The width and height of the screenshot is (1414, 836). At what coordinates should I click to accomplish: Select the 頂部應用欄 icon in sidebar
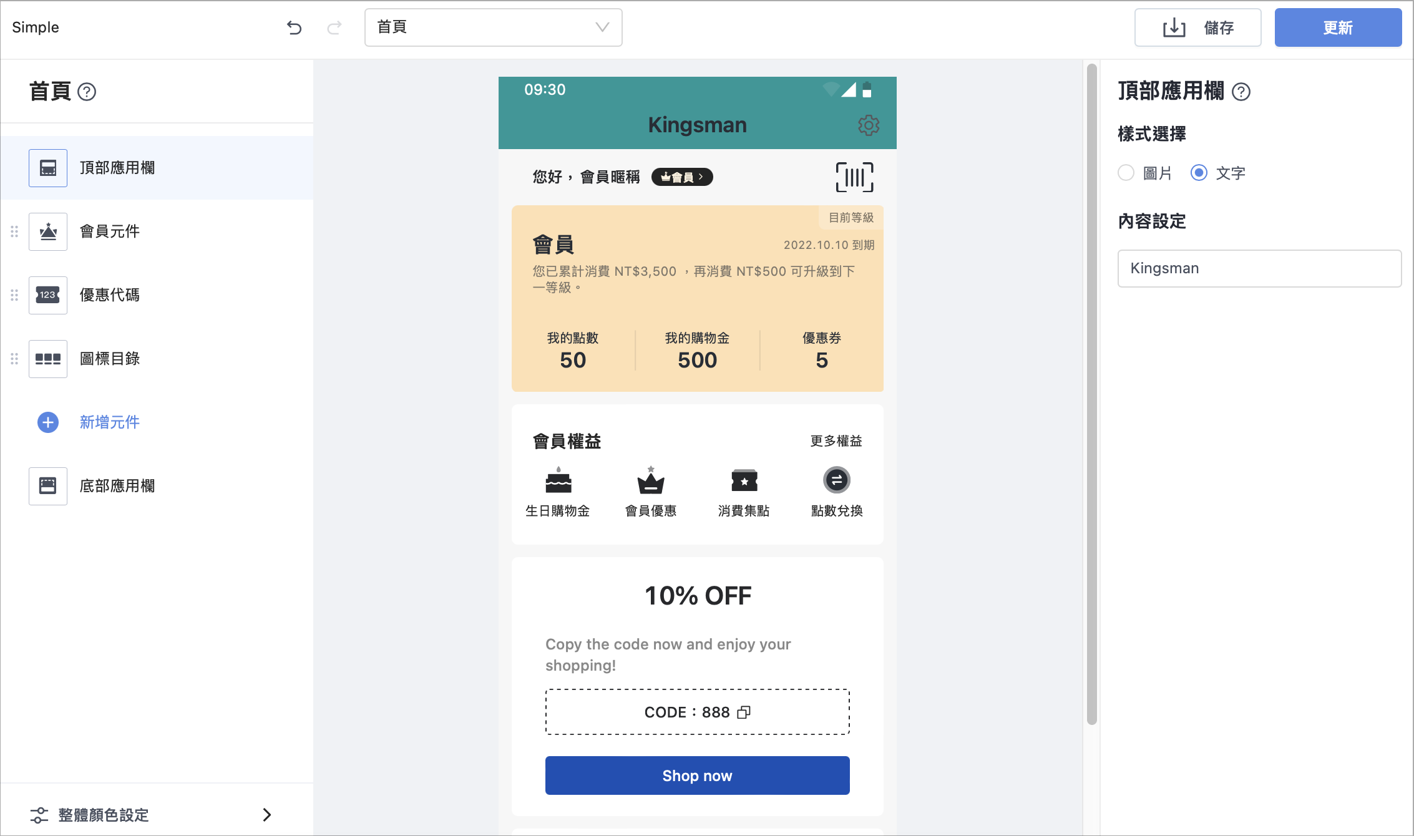(48, 168)
